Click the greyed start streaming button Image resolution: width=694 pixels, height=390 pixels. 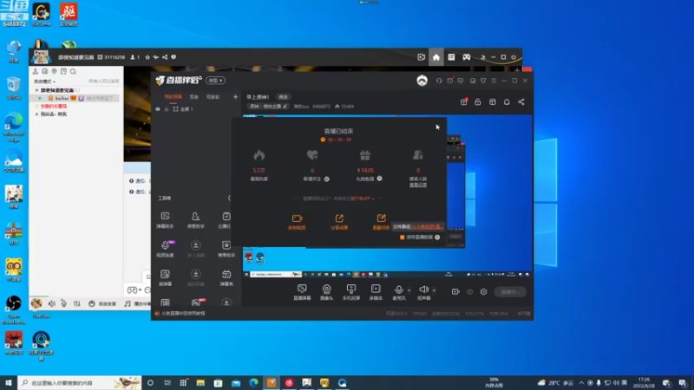pyautogui.click(x=510, y=292)
